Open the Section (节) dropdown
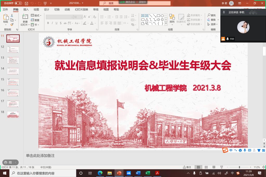The image size is (266, 177). pyautogui.click(x=35, y=25)
